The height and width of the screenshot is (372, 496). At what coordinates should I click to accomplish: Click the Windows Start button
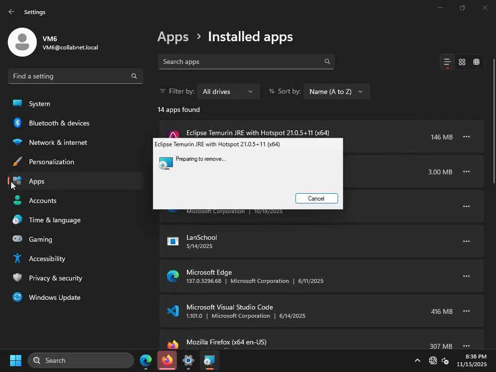tap(15, 360)
